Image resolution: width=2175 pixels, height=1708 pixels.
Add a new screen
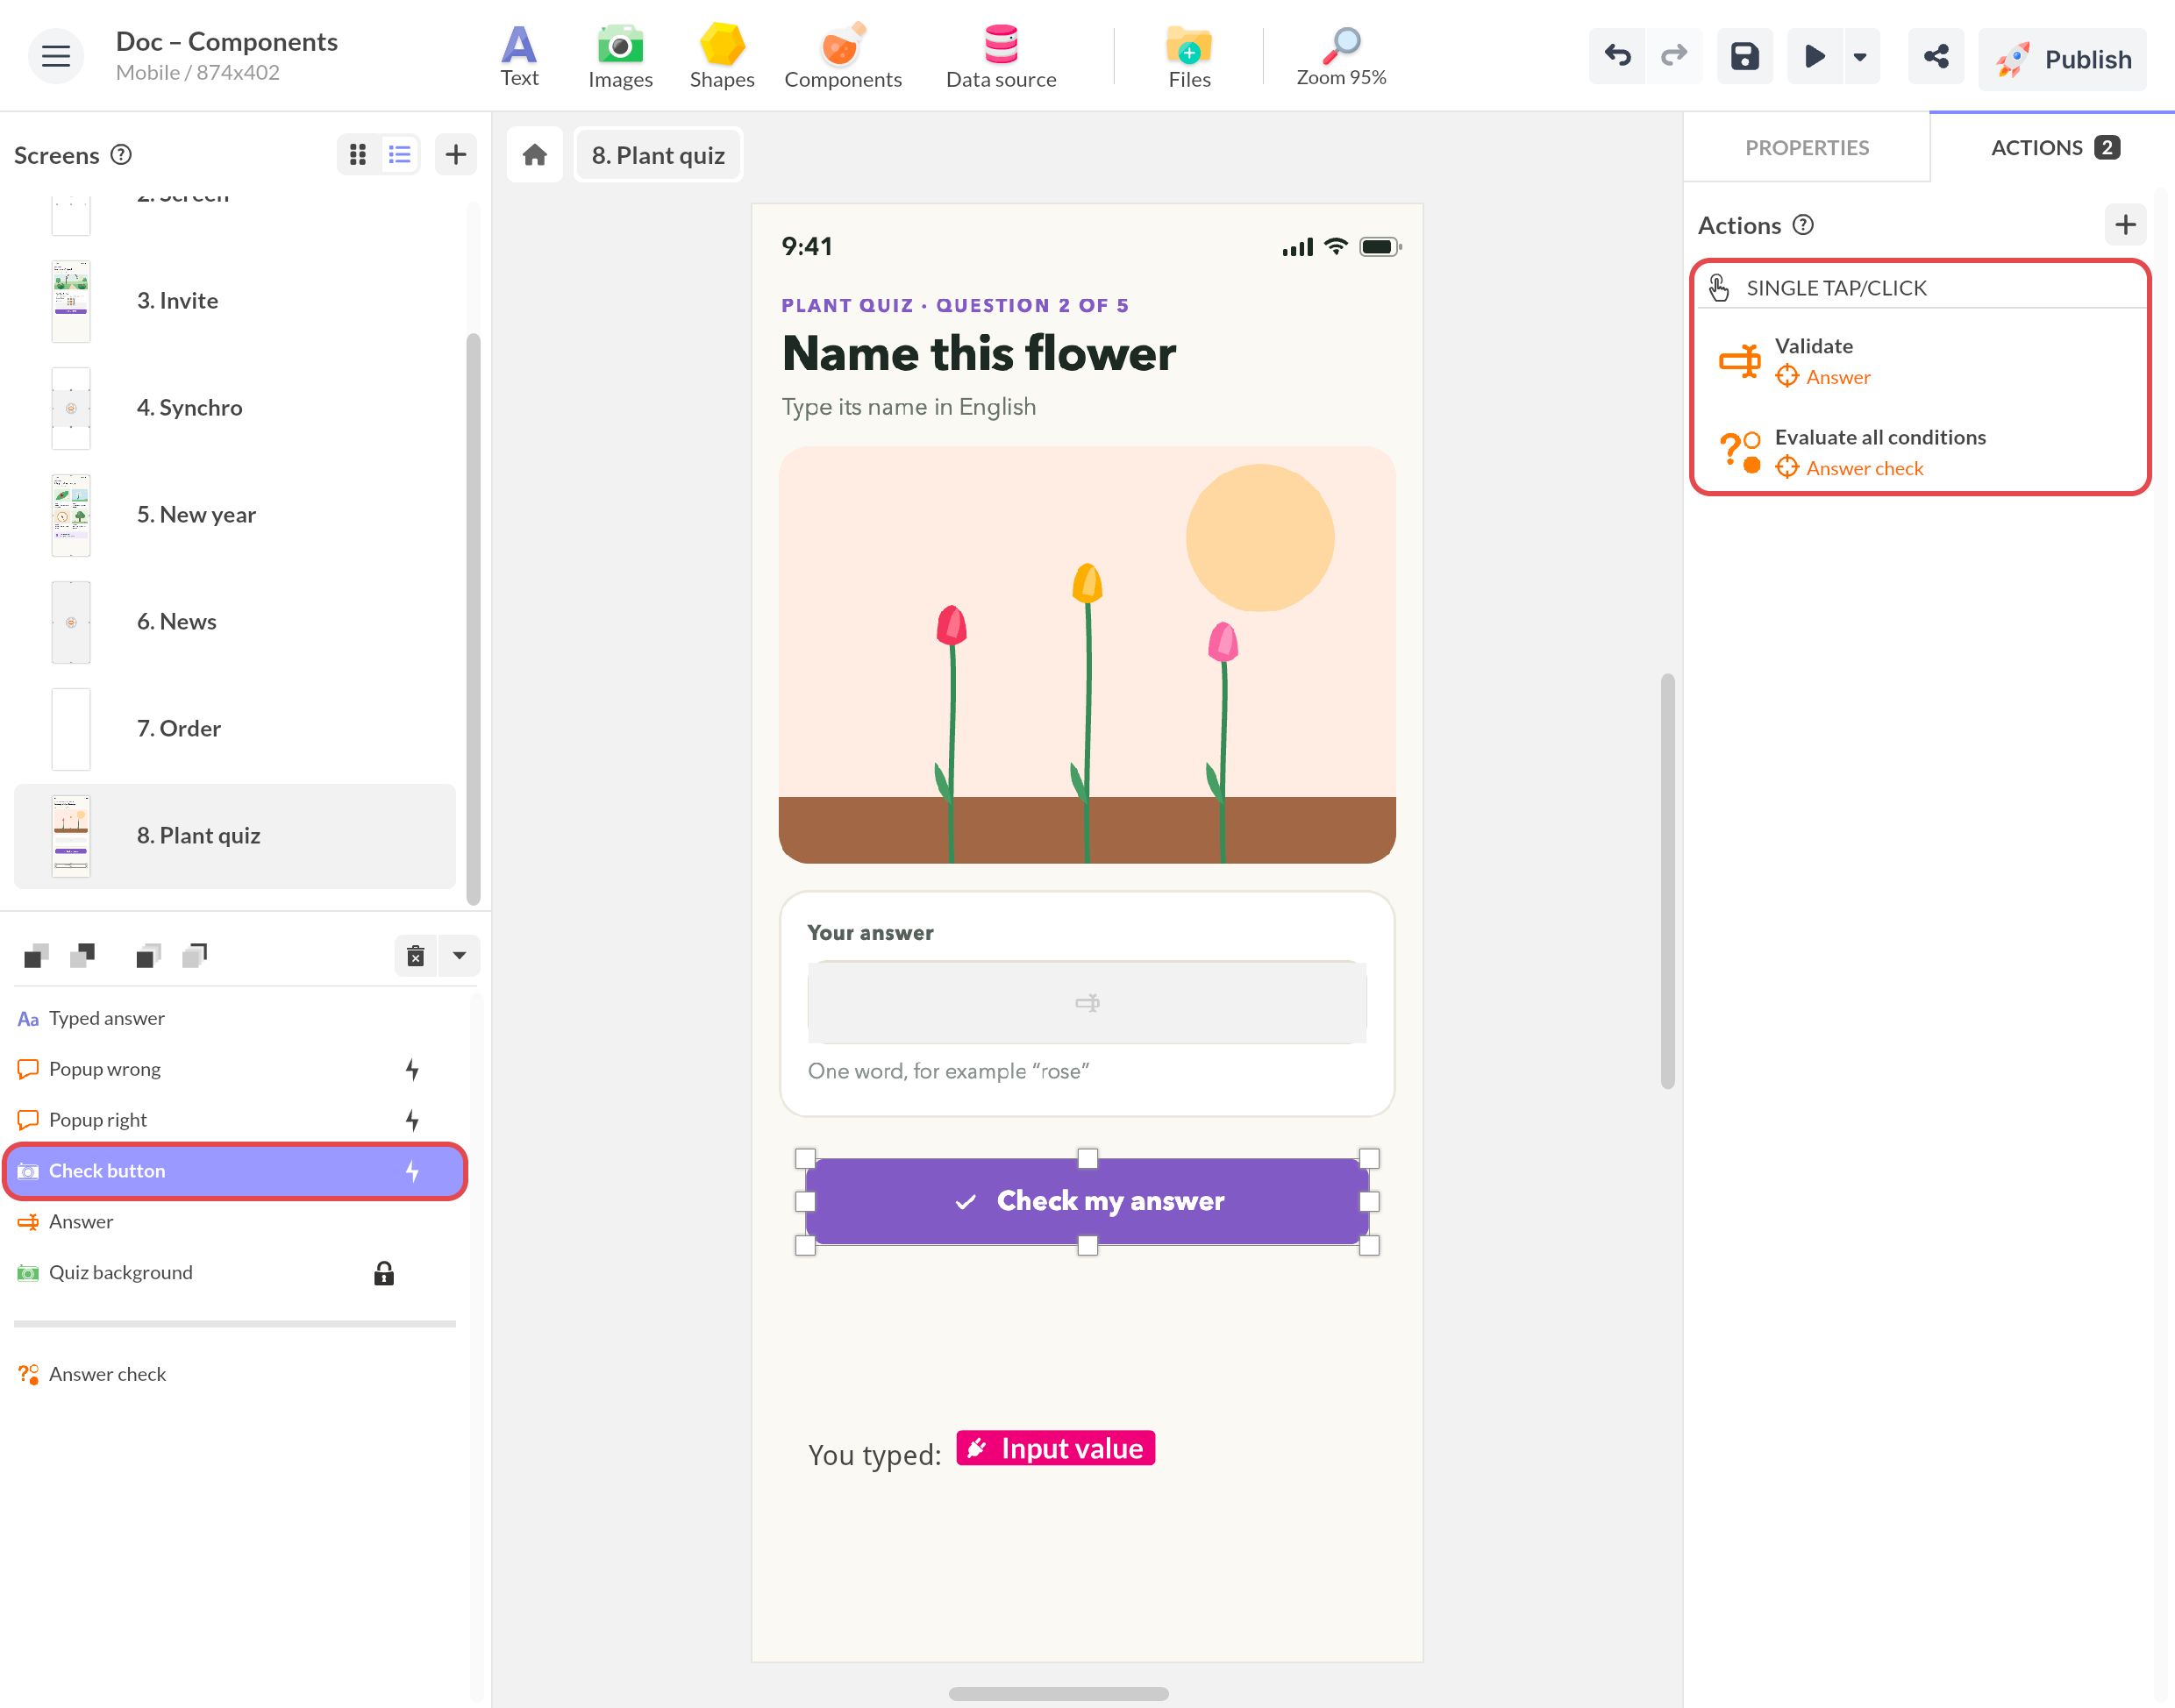pyautogui.click(x=456, y=155)
